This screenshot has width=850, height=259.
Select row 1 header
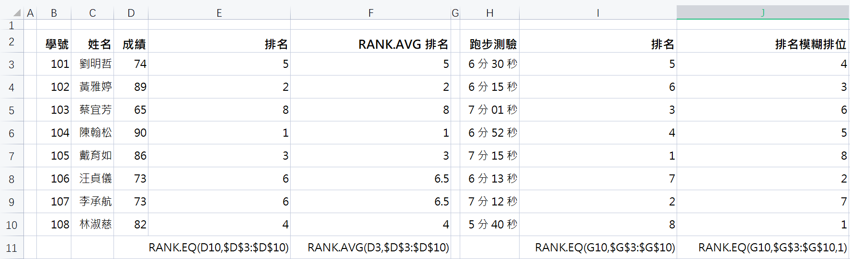(11, 25)
